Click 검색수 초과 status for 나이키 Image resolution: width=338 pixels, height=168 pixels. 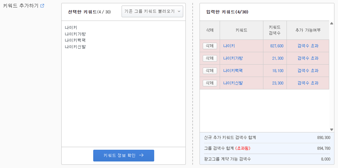308,46
